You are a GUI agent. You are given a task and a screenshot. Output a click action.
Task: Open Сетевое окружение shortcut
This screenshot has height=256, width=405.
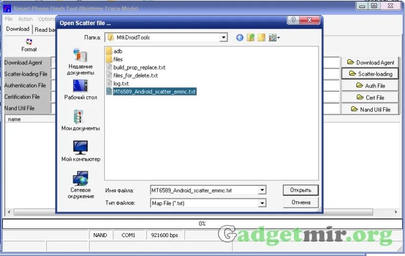click(x=81, y=185)
